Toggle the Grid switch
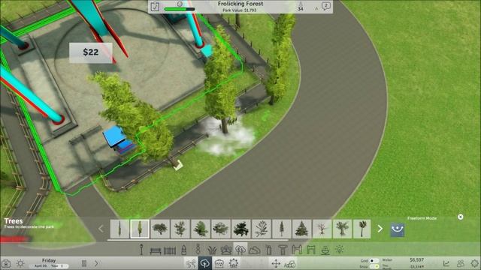This screenshot has height=270, width=481. (374, 261)
